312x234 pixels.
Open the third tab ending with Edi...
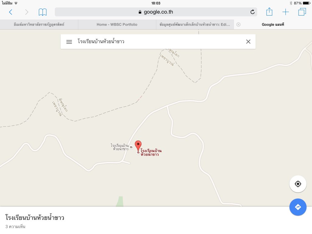click(x=195, y=24)
